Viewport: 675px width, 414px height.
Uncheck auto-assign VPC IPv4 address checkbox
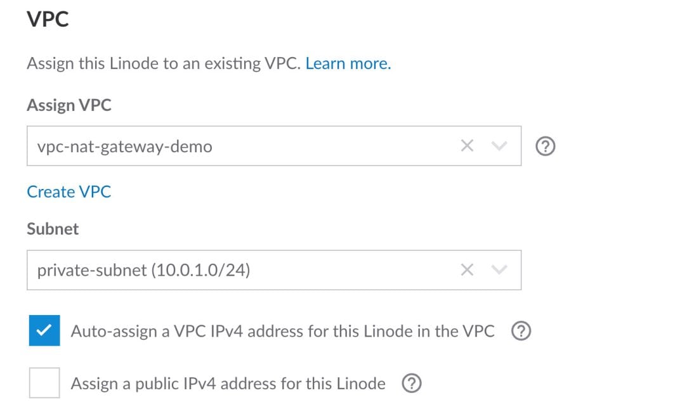coord(44,331)
